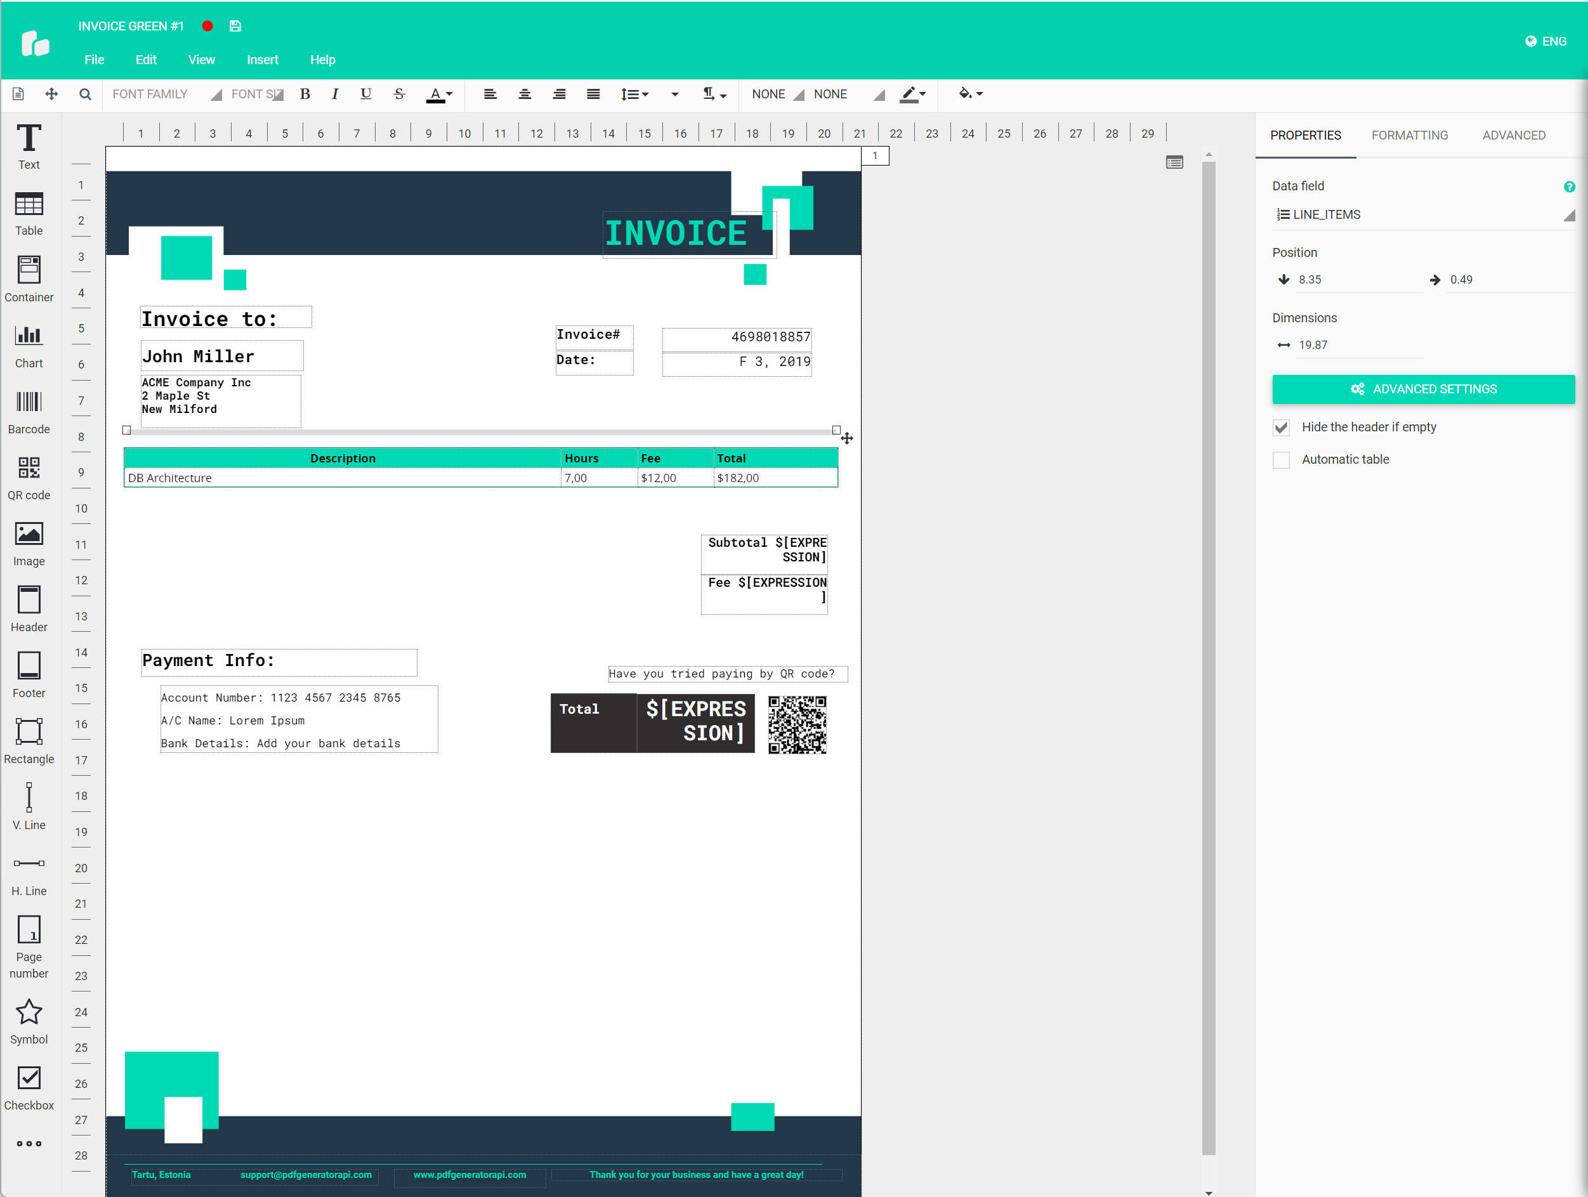Click the ADVANCED SETTINGS button
1588x1197 pixels.
click(1423, 389)
